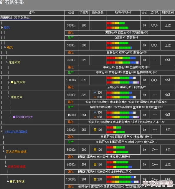Viewport: 175px width, 189px height.
Task: Open the 龙卷双斧 tree entry
Action: [14, 62]
